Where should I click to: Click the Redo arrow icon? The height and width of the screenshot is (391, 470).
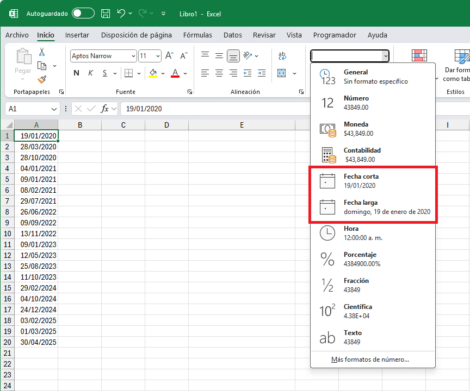[143, 14]
